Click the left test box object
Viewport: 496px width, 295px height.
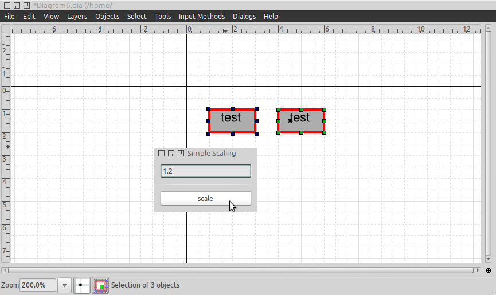click(x=232, y=121)
